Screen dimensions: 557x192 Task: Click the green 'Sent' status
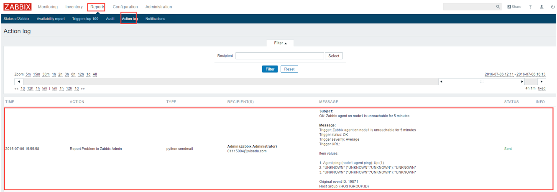508,149
